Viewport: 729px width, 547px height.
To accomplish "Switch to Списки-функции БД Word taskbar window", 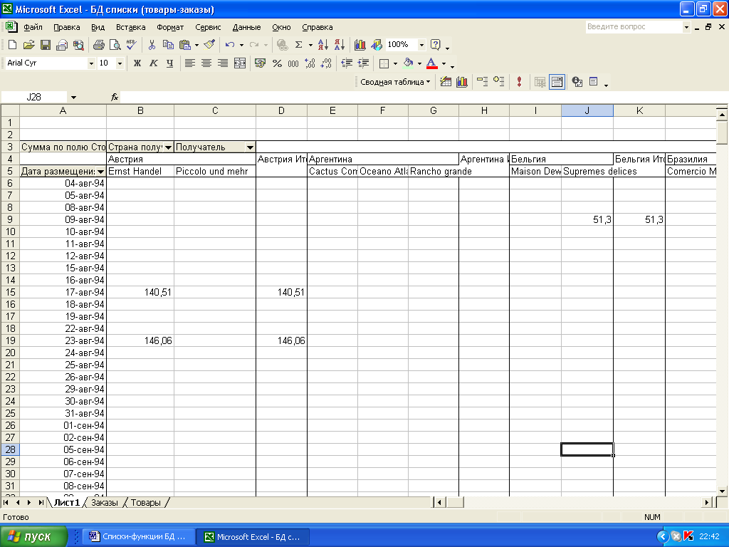I will tap(138, 537).
